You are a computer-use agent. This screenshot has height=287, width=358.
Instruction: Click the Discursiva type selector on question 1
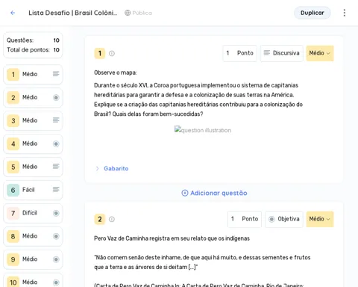coord(281,53)
